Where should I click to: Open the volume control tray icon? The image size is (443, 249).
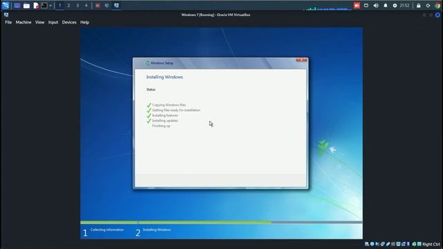point(376,6)
